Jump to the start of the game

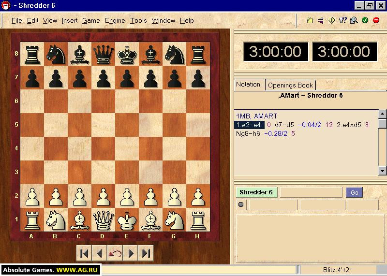84,253
